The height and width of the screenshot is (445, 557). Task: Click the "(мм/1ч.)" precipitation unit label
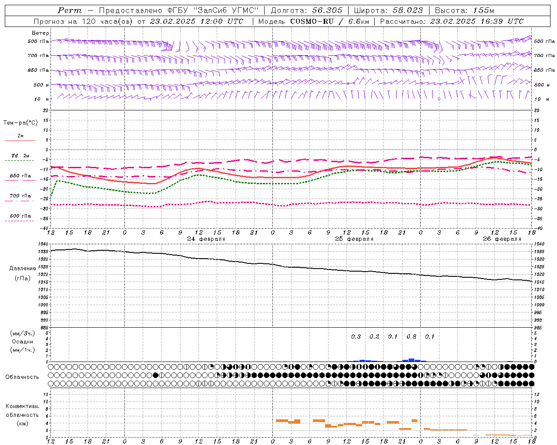point(22,350)
